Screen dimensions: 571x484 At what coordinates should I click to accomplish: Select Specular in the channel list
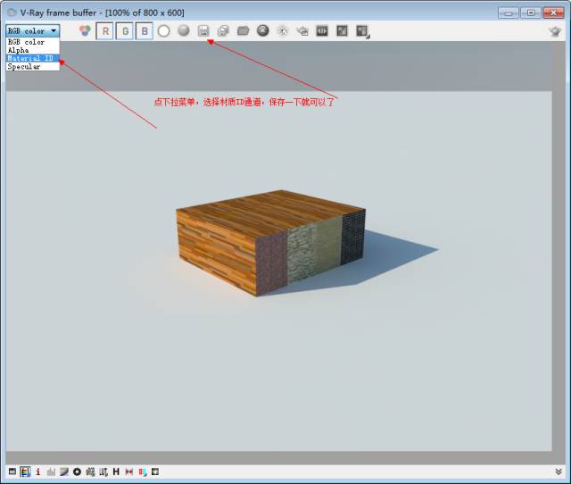24,66
